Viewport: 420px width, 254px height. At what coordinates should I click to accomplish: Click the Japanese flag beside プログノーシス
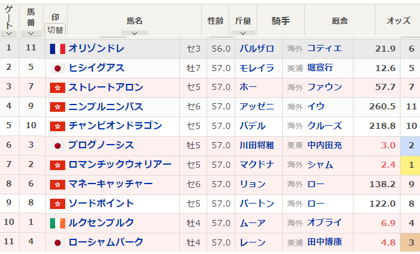pos(57,146)
